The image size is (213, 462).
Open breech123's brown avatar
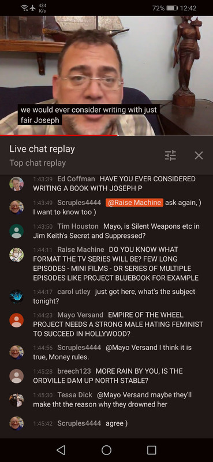coord(17,376)
